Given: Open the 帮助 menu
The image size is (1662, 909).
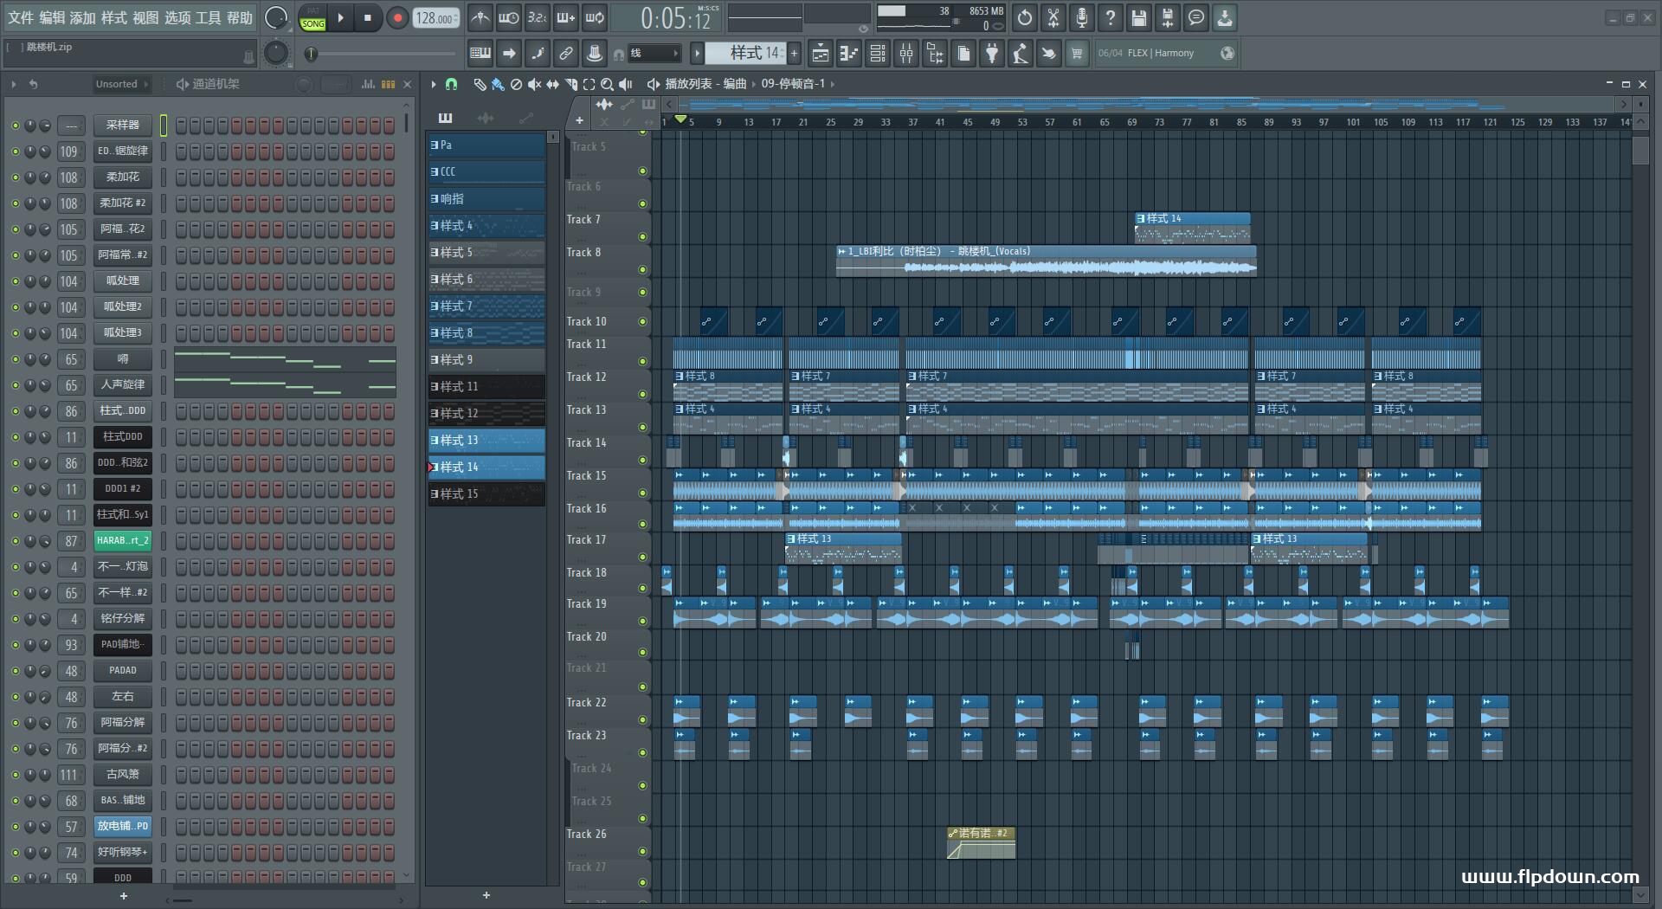Looking at the screenshot, I should 240,17.
